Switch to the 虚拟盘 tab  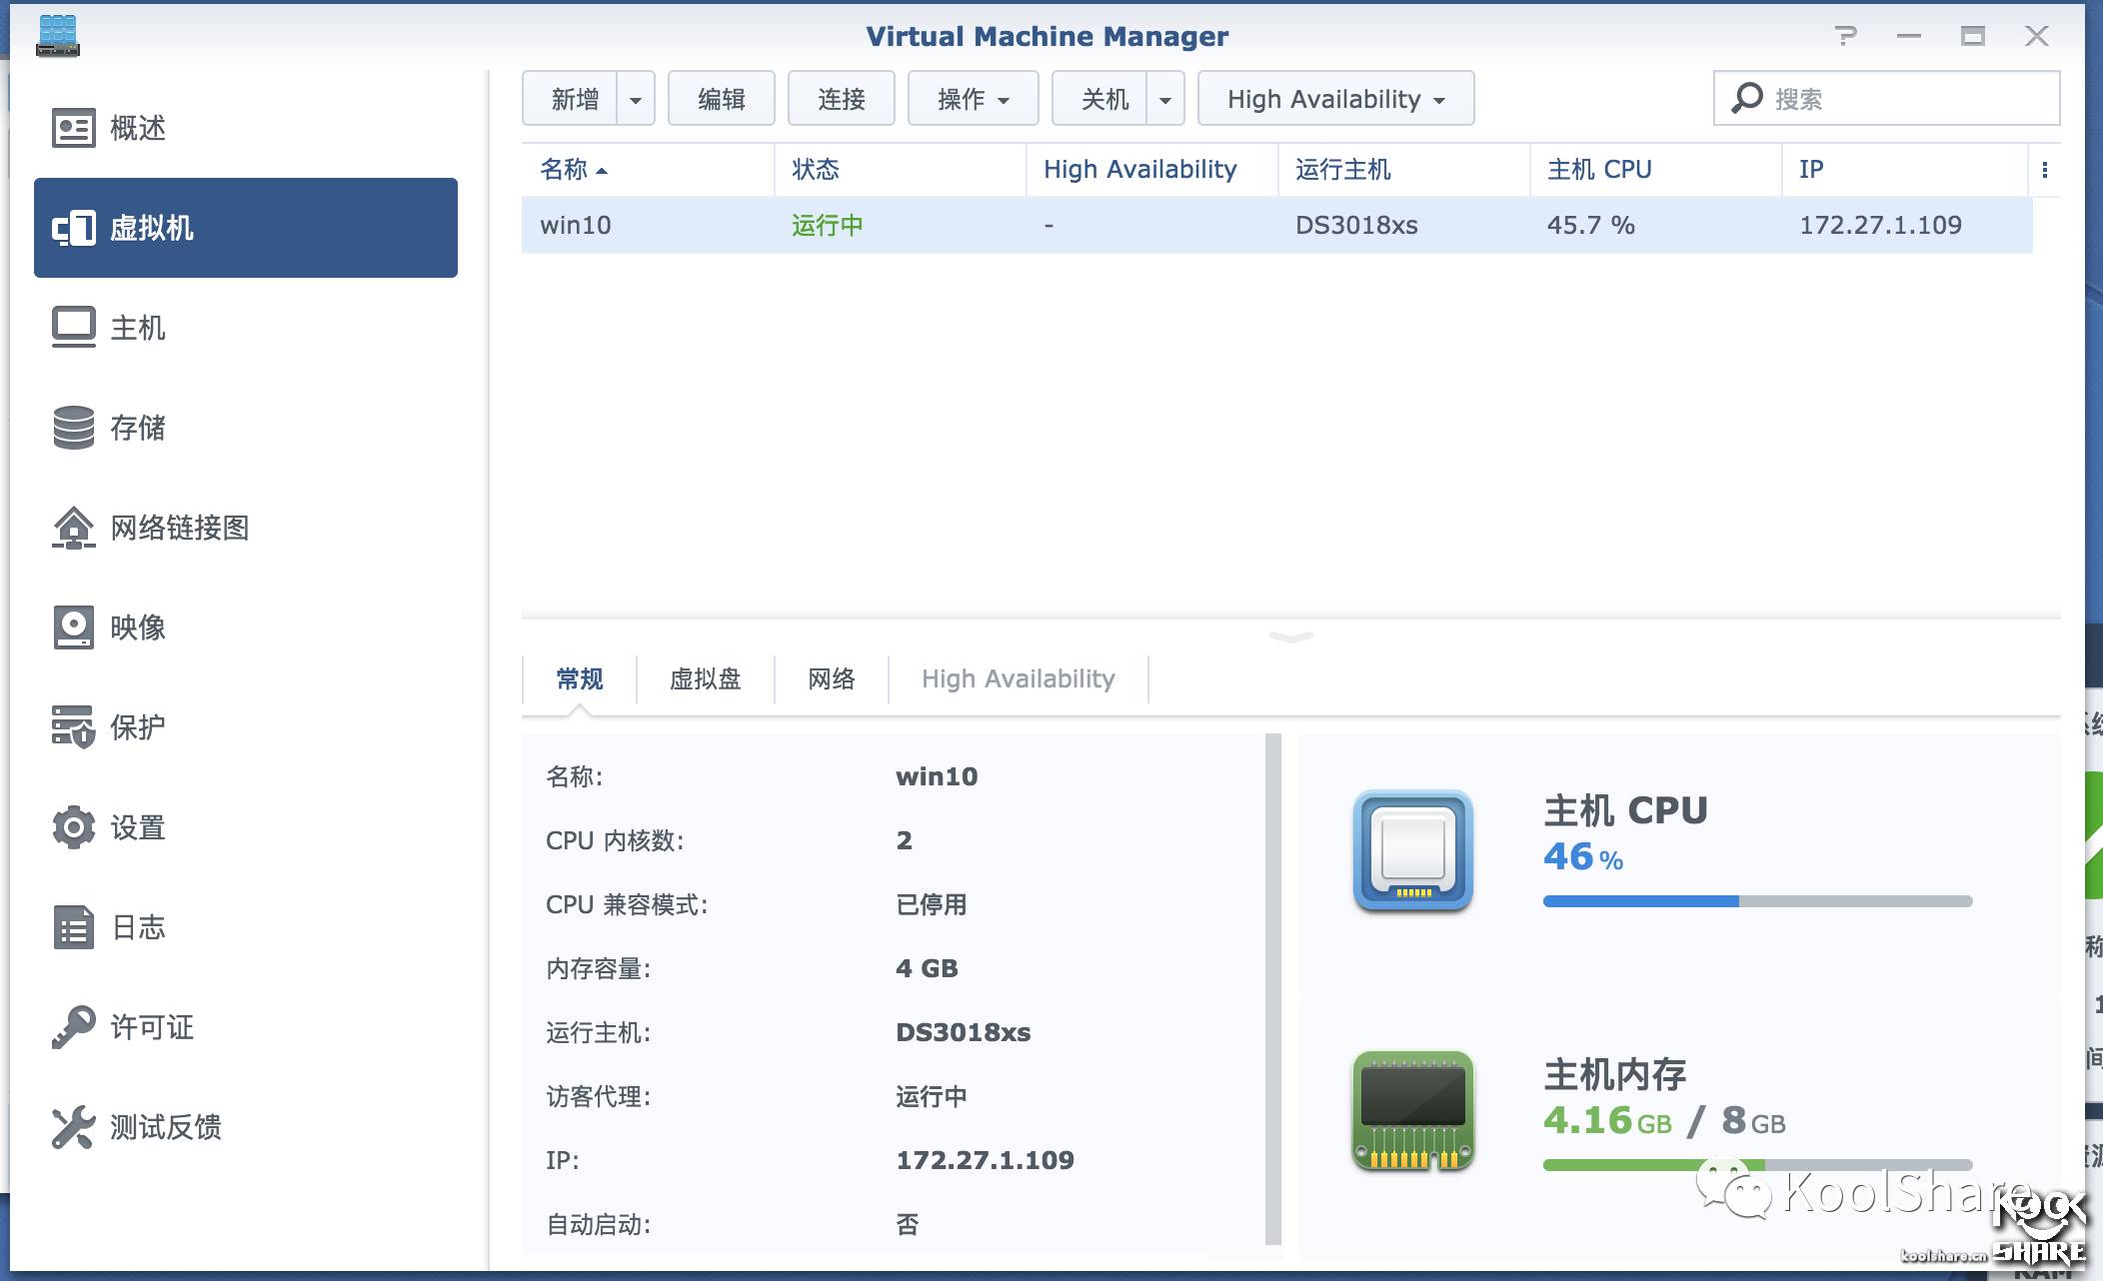click(705, 679)
